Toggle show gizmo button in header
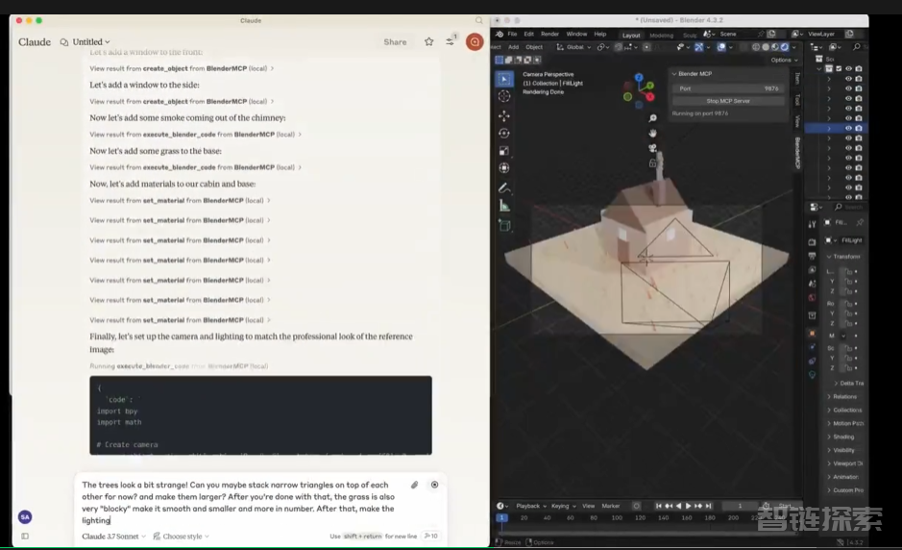 (699, 47)
